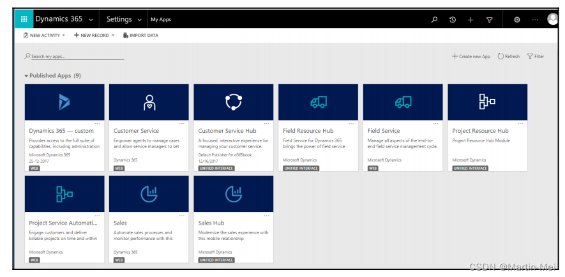565x277 pixels.
Task: Click the date 25-12-2017 text
Action: (39, 161)
